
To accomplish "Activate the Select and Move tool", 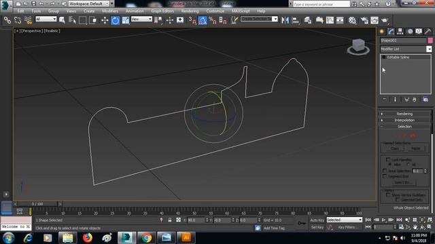I will pyautogui.click(x=105, y=20).
